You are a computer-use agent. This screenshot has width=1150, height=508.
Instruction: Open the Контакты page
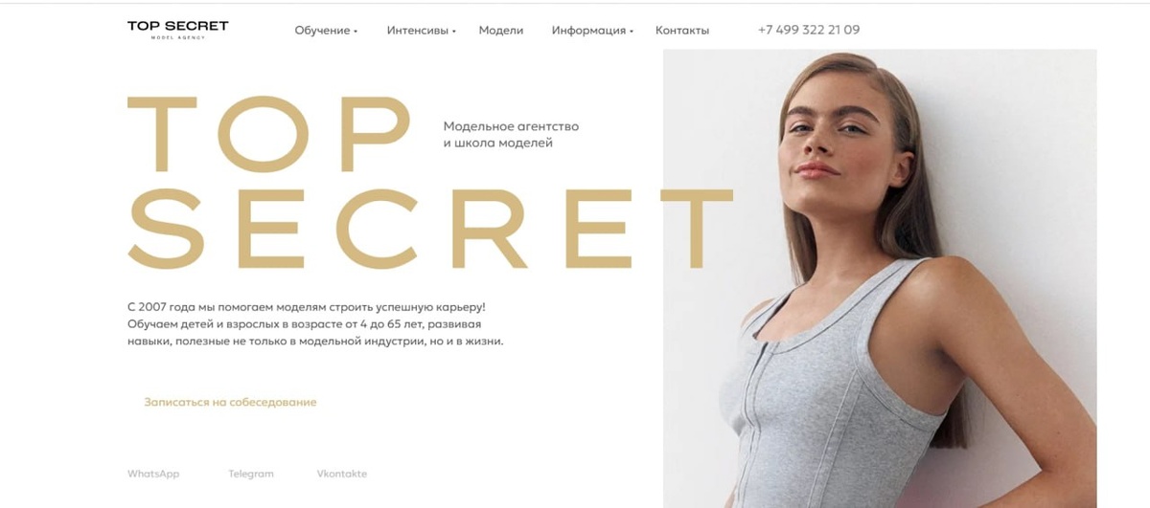click(682, 31)
